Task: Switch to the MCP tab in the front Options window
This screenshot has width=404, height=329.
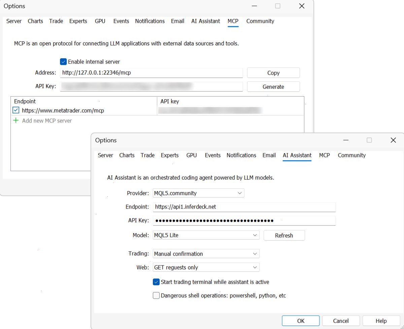Action: (x=325, y=155)
